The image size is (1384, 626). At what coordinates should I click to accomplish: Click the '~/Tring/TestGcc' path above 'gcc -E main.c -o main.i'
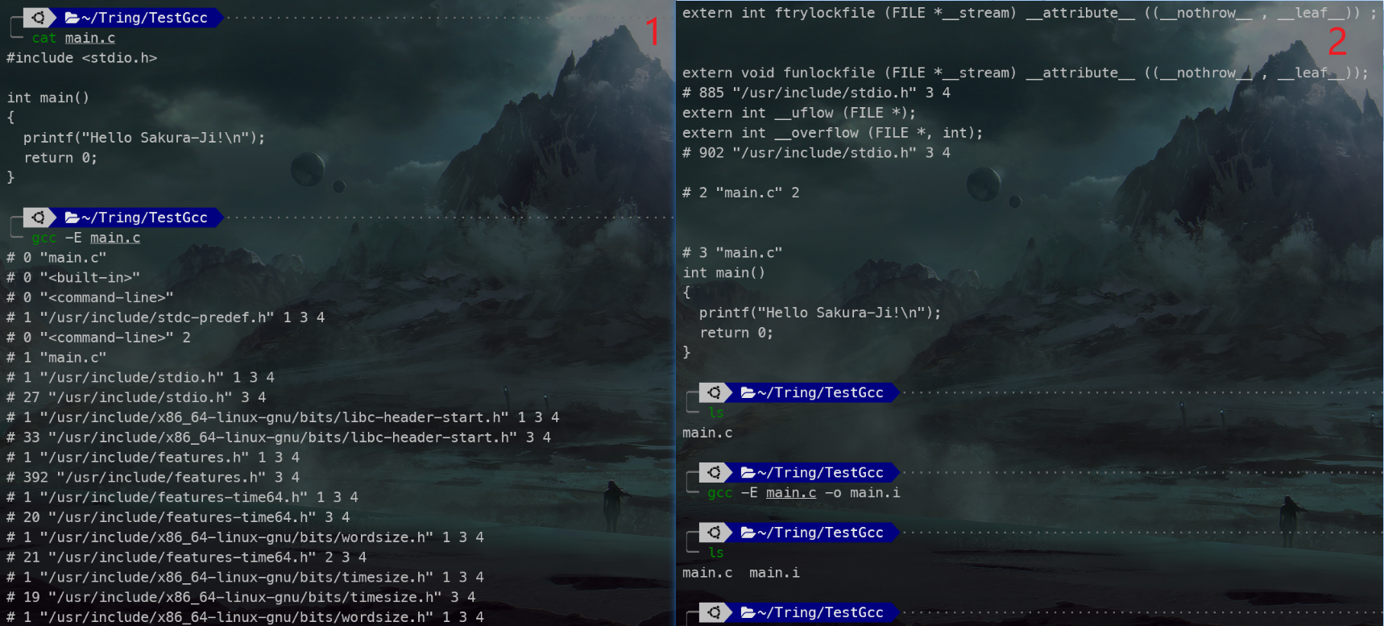point(820,472)
